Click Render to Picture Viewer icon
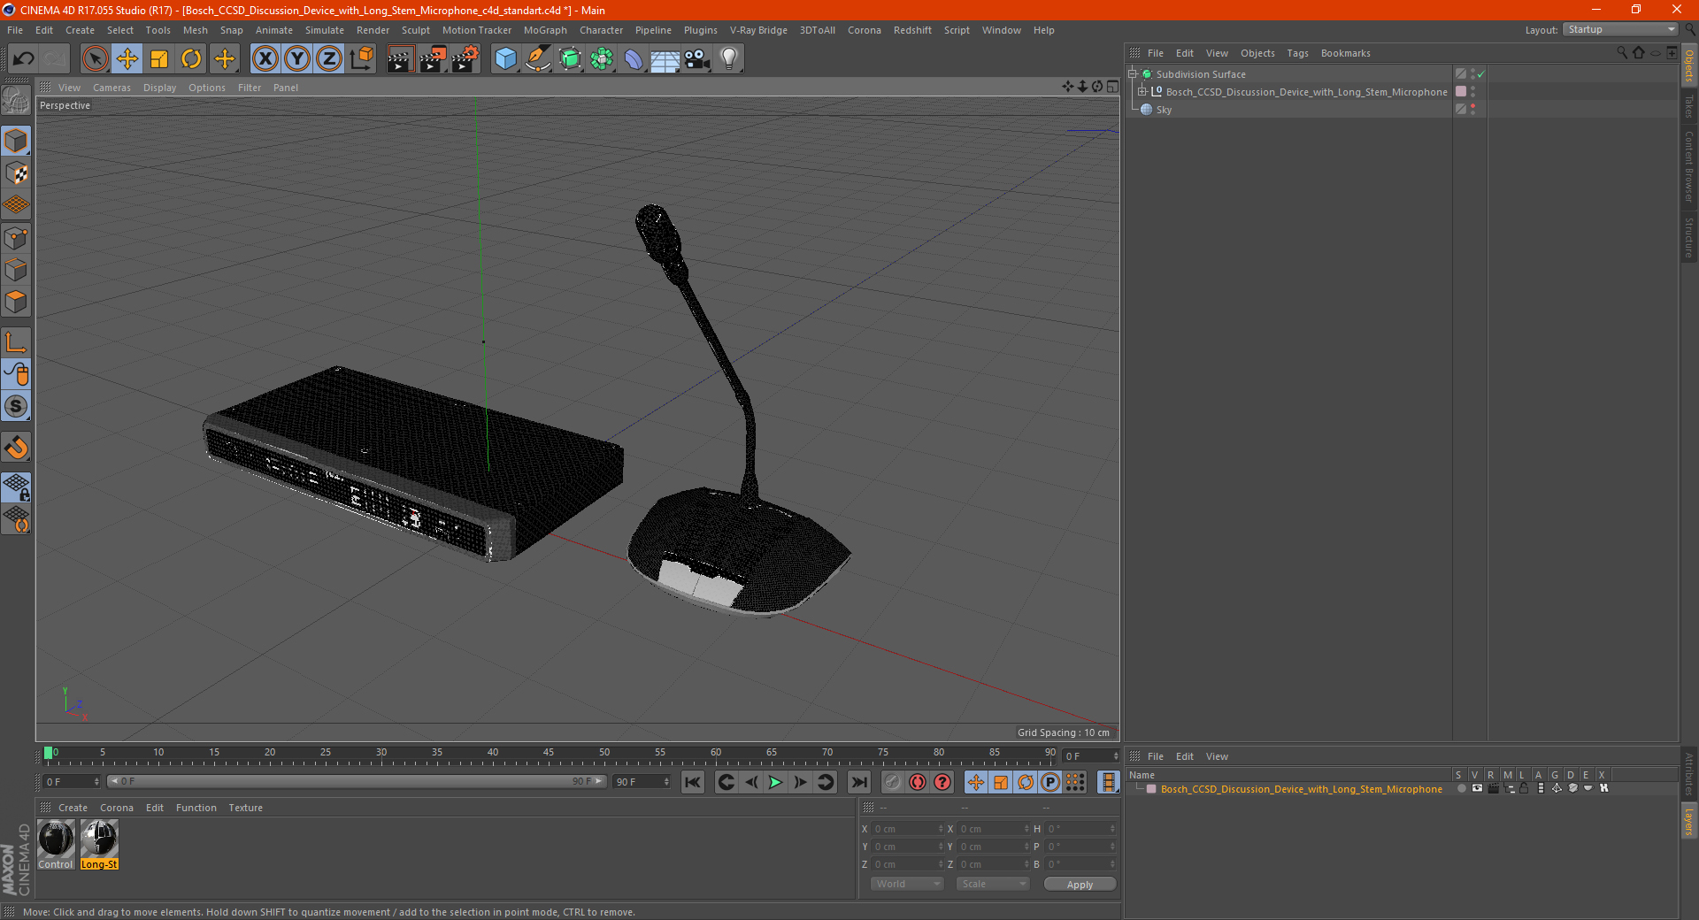 coord(433,59)
